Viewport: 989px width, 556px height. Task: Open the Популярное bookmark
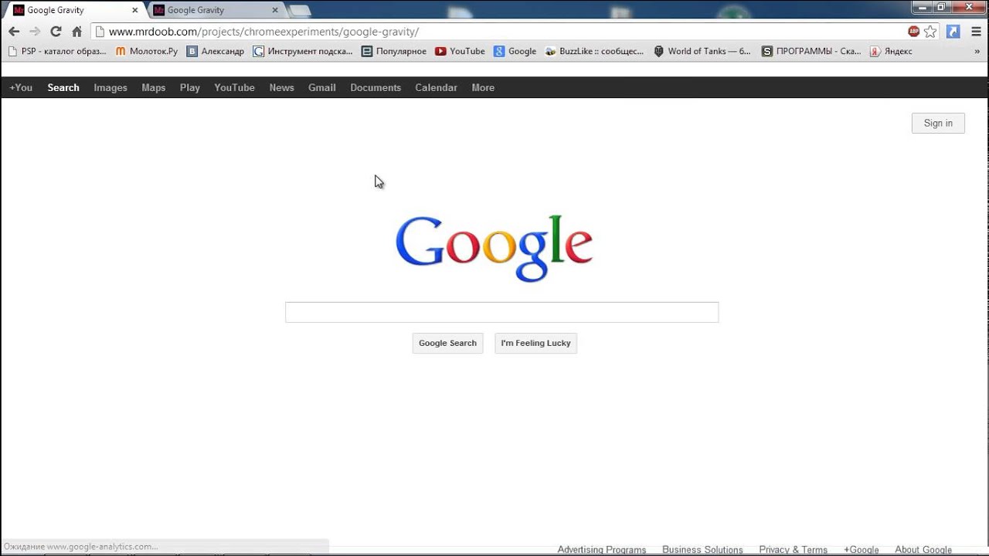coord(394,51)
